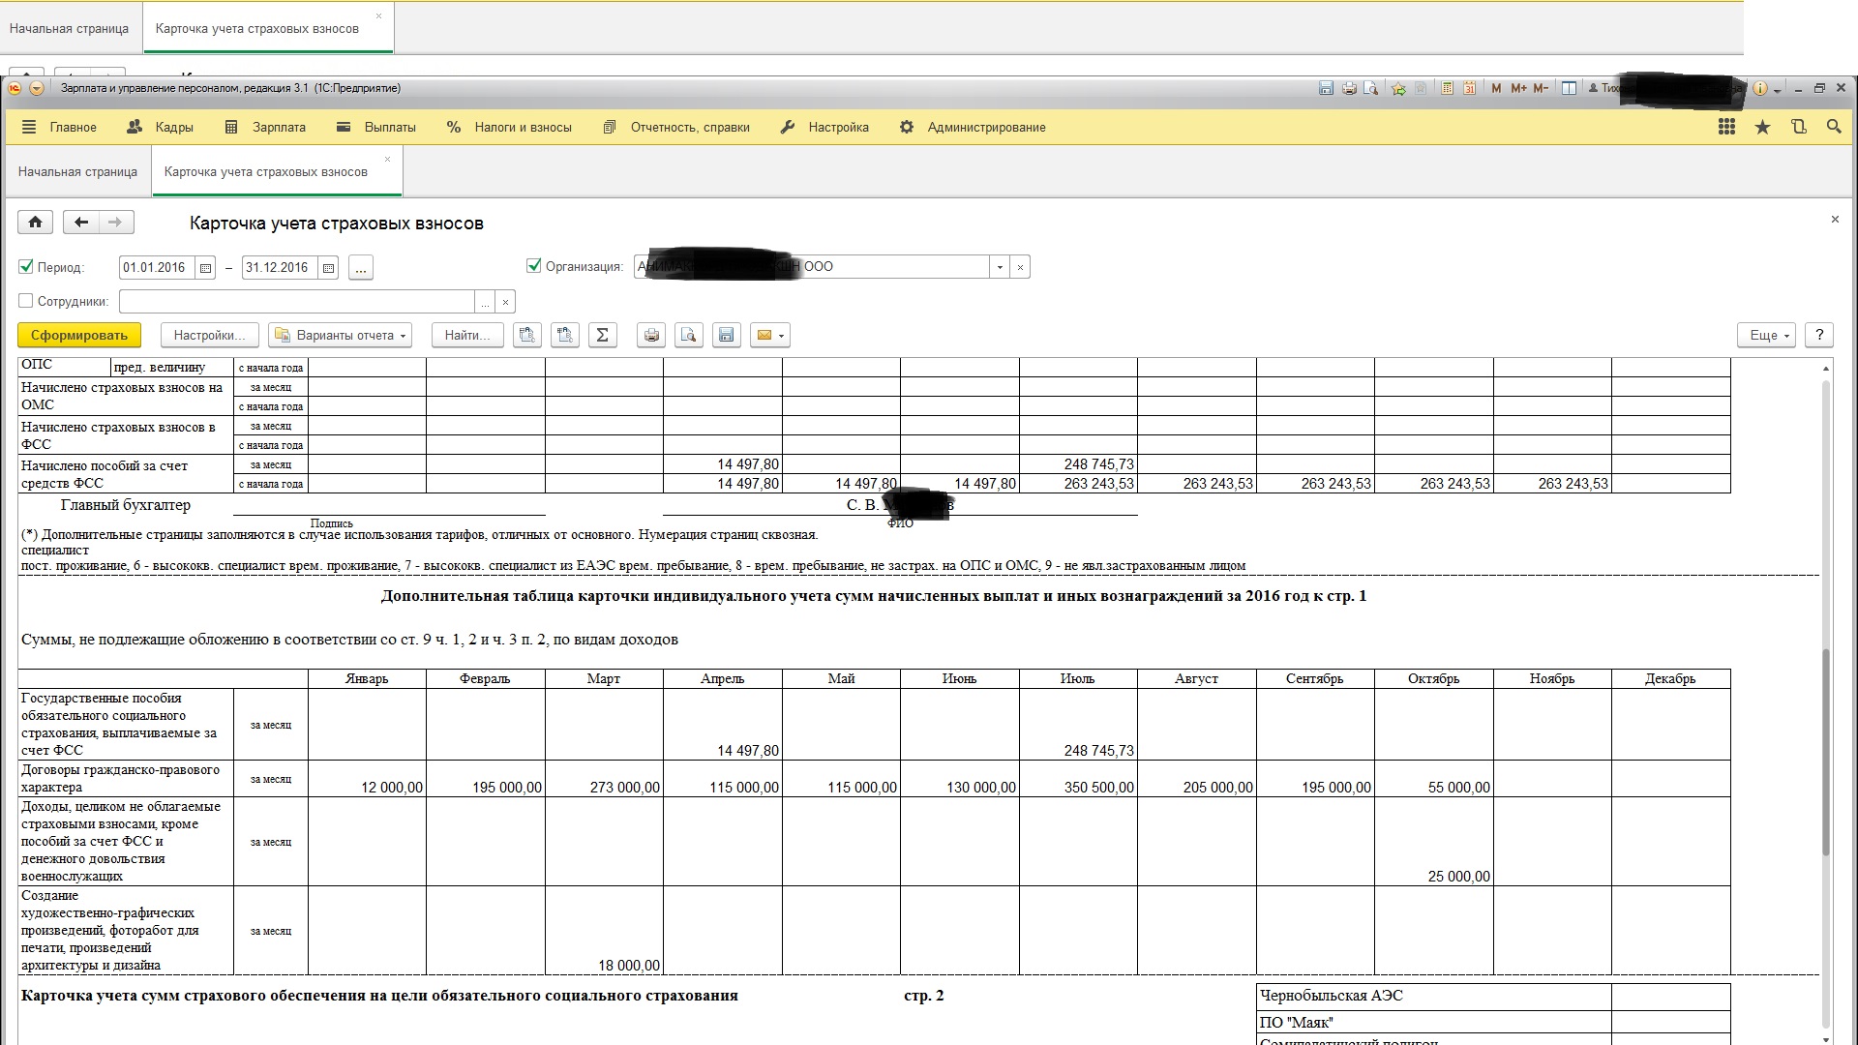
Task: Close the report form with x at right
Action: click(x=1835, y=220)
